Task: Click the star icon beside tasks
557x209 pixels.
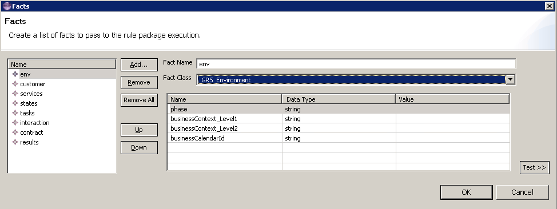Action: (x=15, y=113)
